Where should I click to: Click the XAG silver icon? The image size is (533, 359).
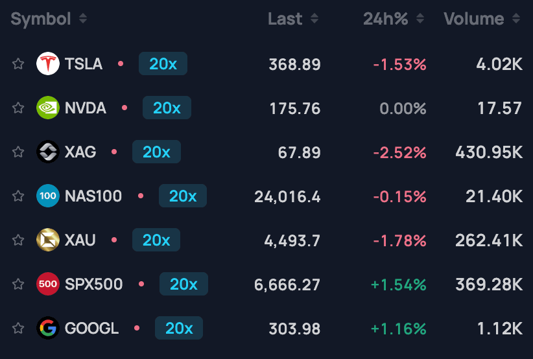(x=48, y=152)
